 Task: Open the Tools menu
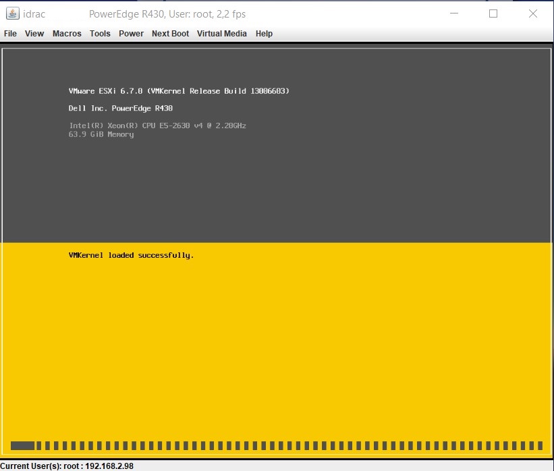[100, 34]
